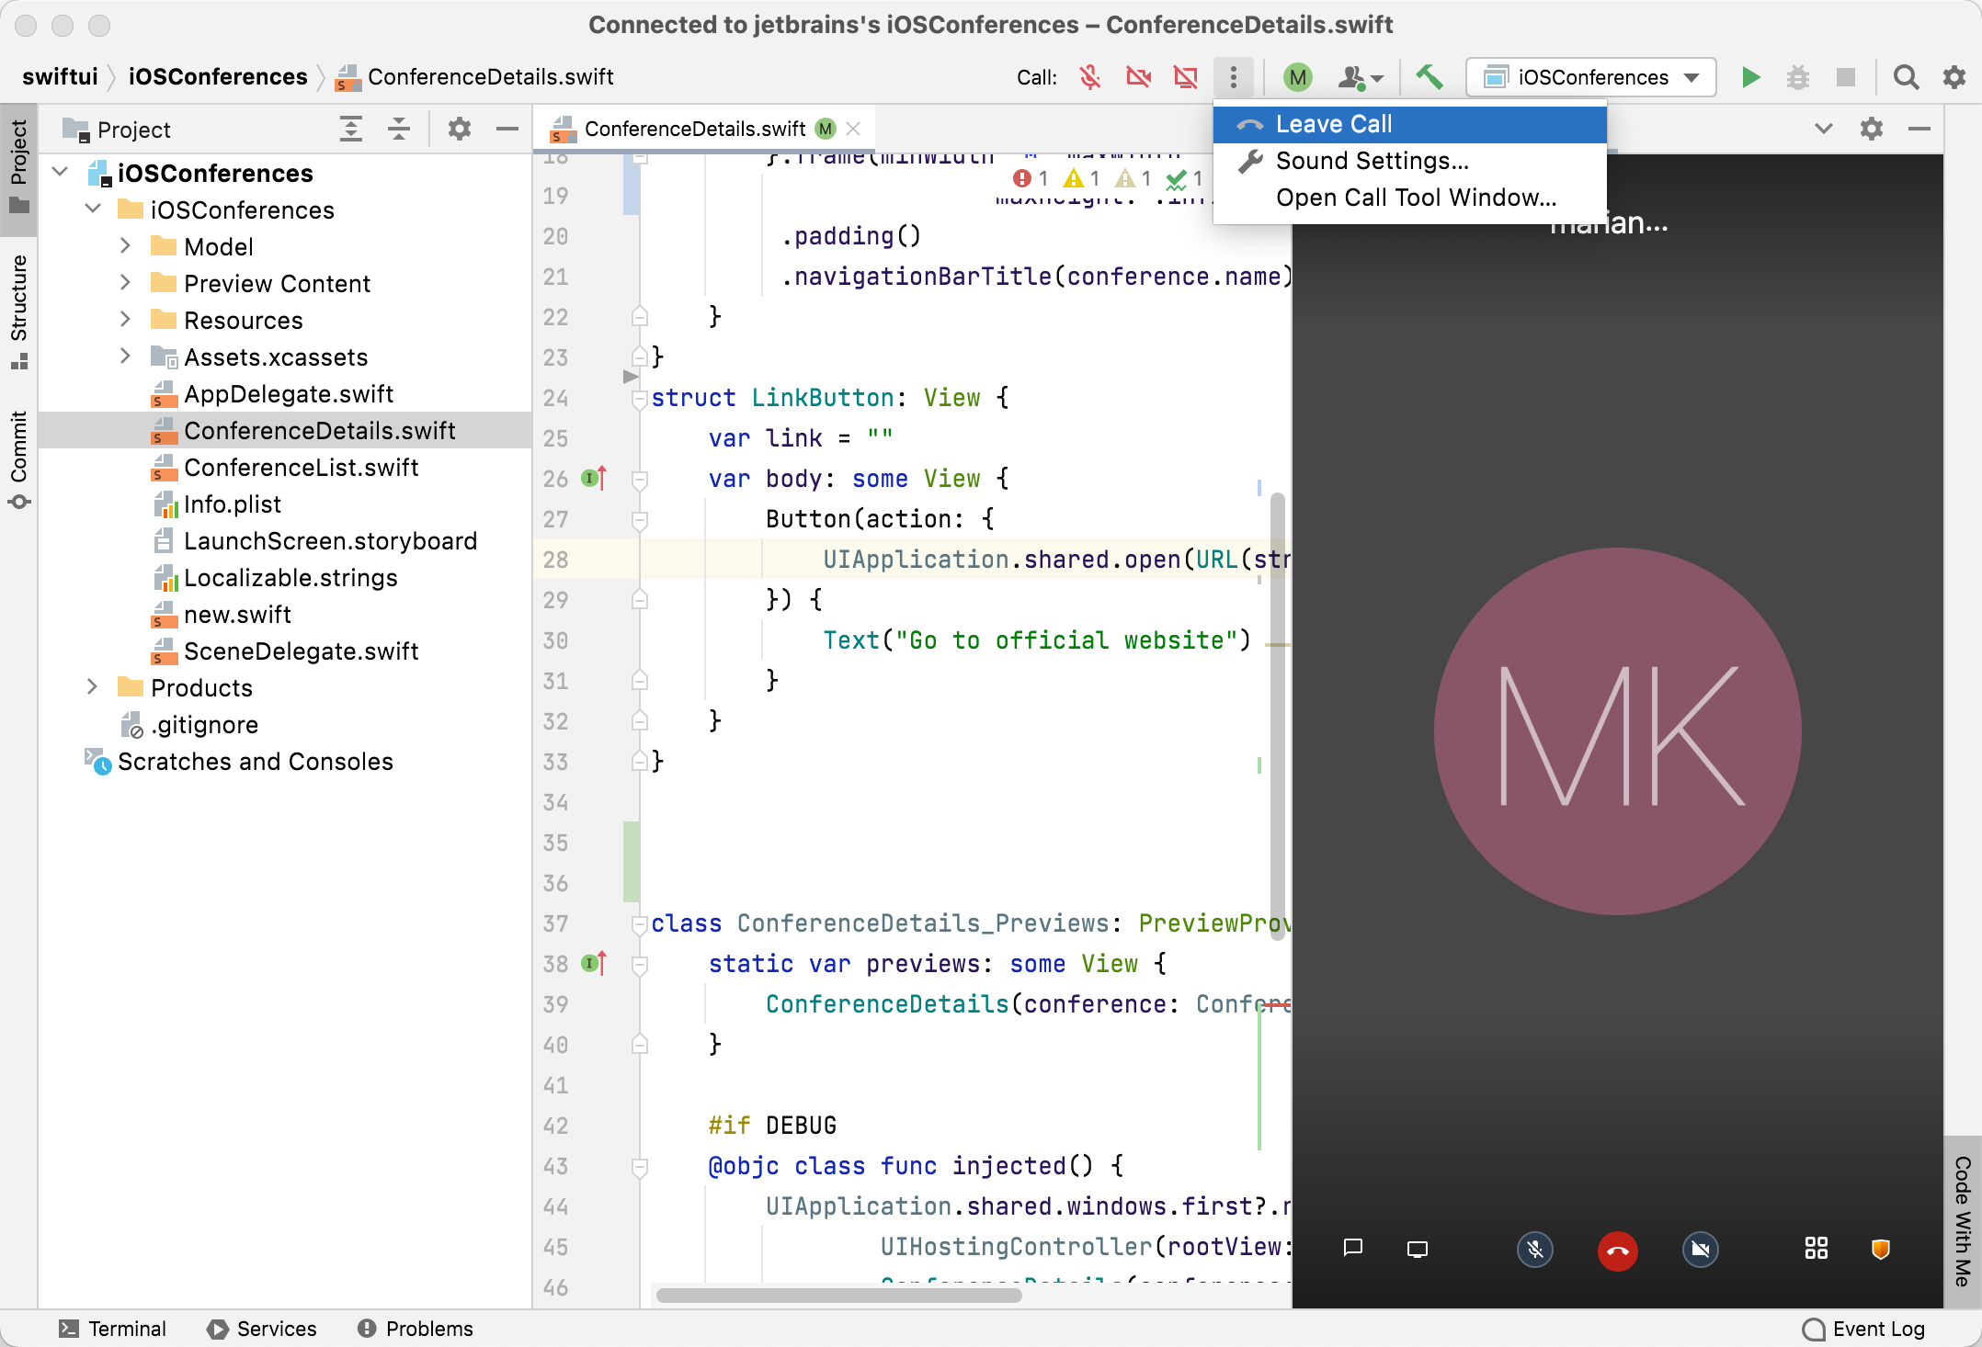The image size is (1982, 1347).
Task: Start debugging with the bug icon
Action: pos(1798,77)
